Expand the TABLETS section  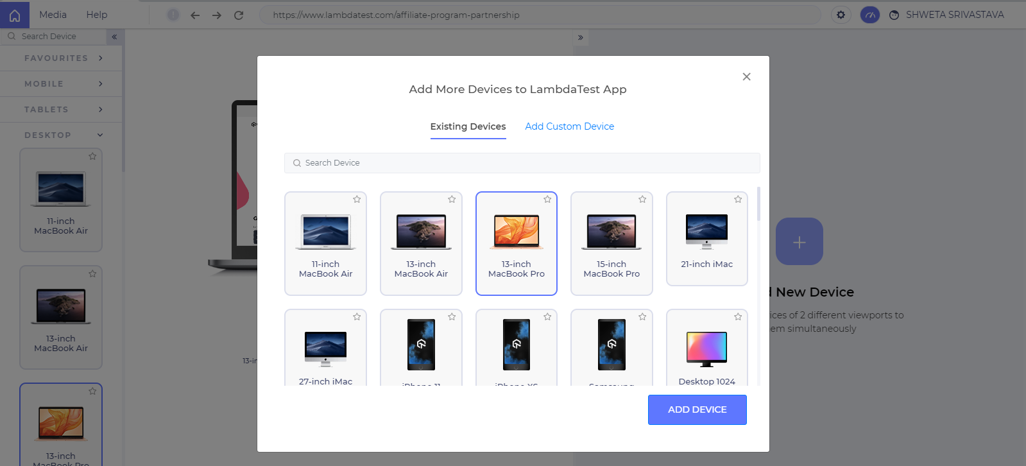(62, 109)
